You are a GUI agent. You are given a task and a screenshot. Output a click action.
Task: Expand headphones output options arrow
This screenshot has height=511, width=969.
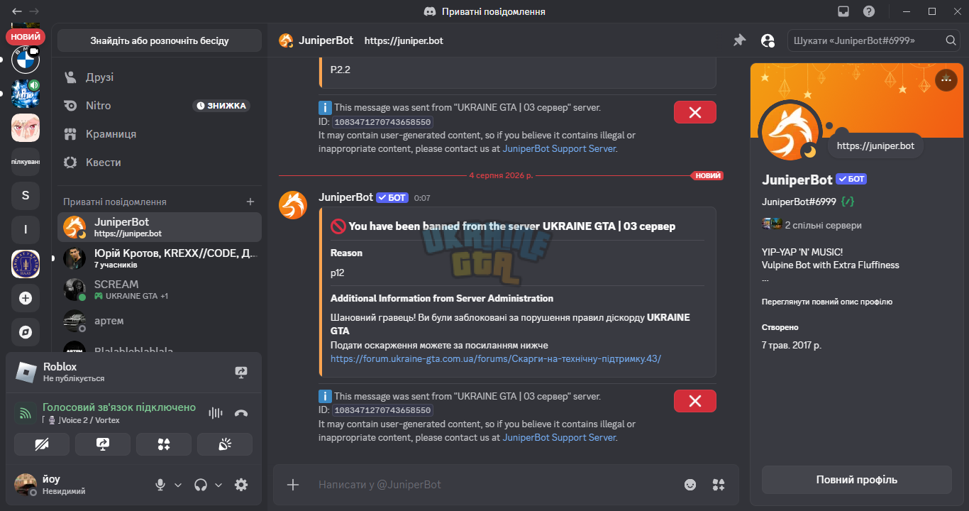(x=218, y=485)
